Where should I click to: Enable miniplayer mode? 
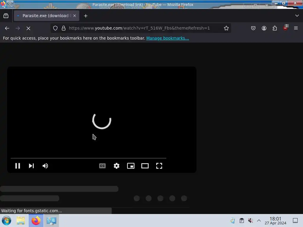click(130, 166)
